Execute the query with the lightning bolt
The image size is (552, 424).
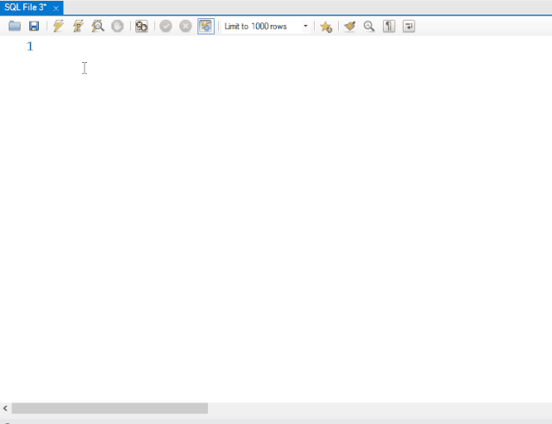[x=58, y=27]
